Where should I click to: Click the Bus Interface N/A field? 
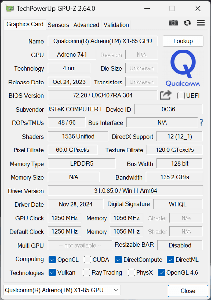click(162, 122)
